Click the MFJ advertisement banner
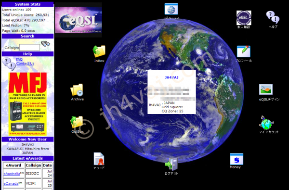The height and width of the screenshot is (190, 289). point(27,104)
